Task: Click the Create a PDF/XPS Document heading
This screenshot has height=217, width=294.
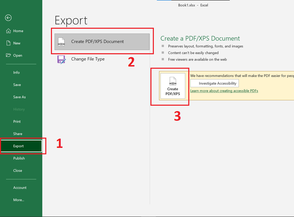Action: click(x=200, y=38)
